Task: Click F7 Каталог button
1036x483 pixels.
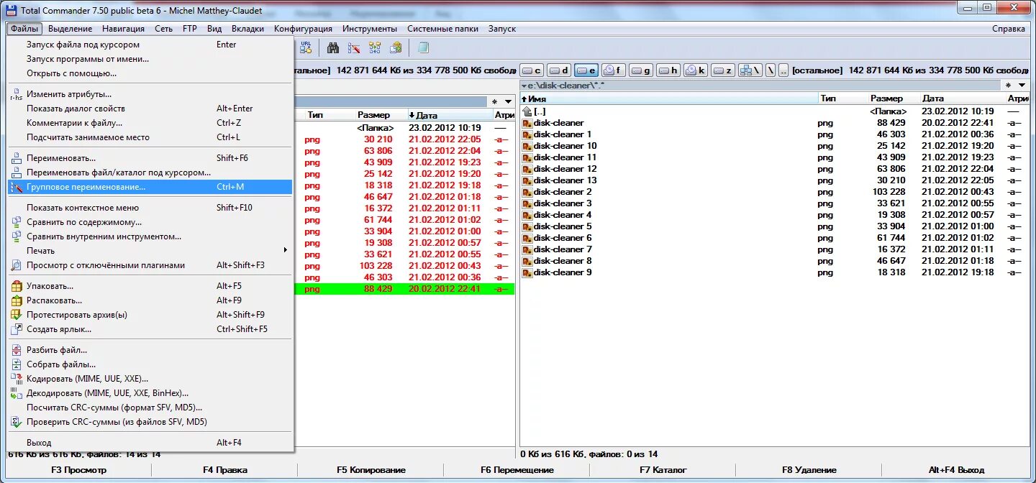Action: point(663,470)
